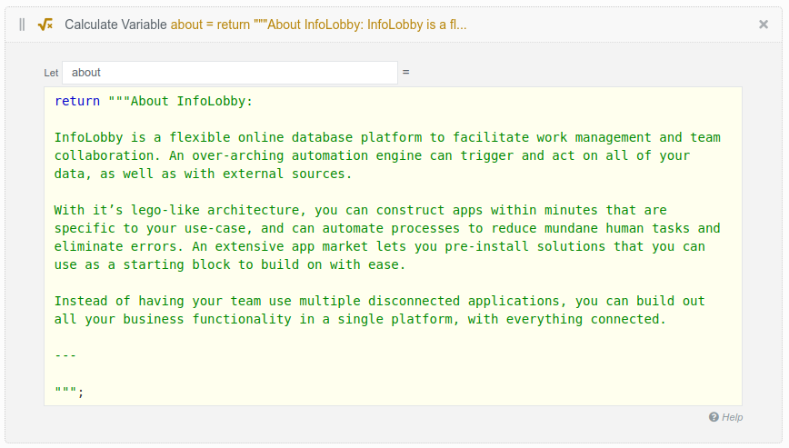Click line starting 'specific to your use-case'
Screen dimensions: 789x448
point(387,228)
